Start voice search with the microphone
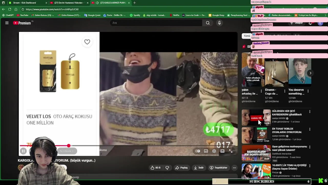This screenshot has width=328, height=185. click(219, 23)
